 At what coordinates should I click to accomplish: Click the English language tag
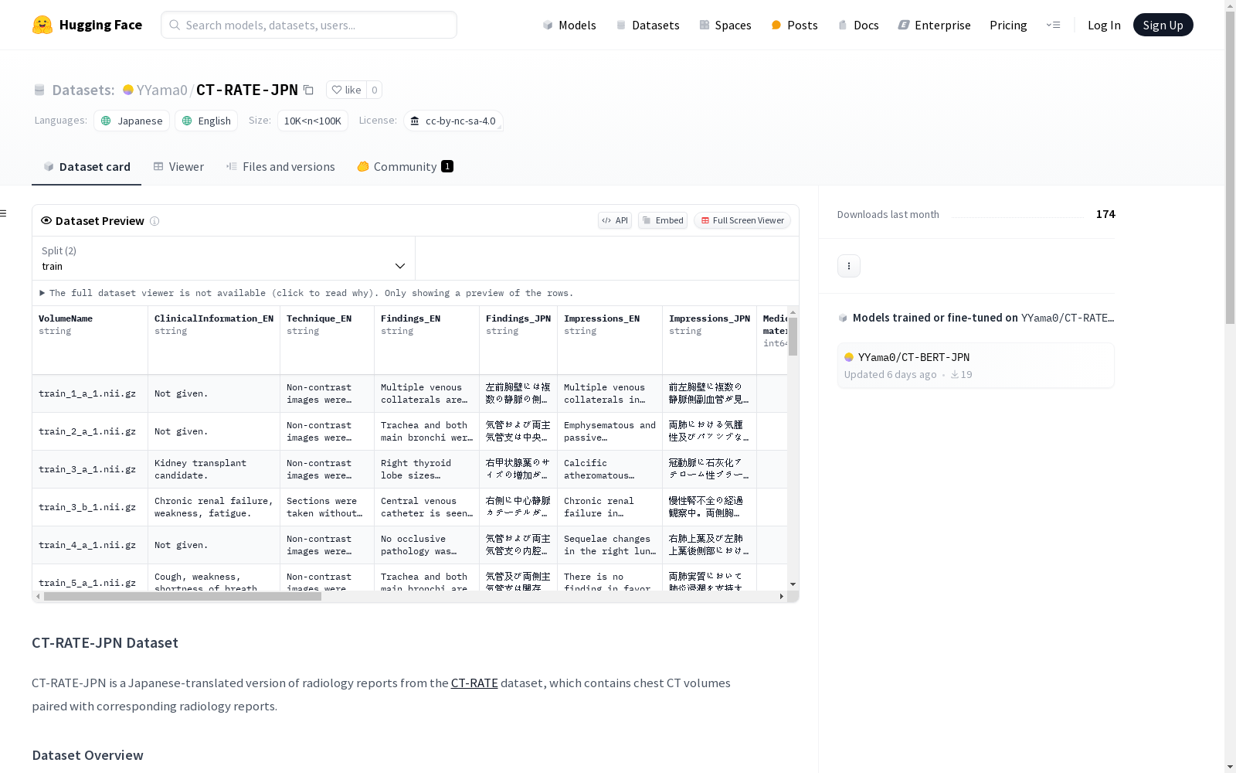pyautogui.click(x=206, y=121)
